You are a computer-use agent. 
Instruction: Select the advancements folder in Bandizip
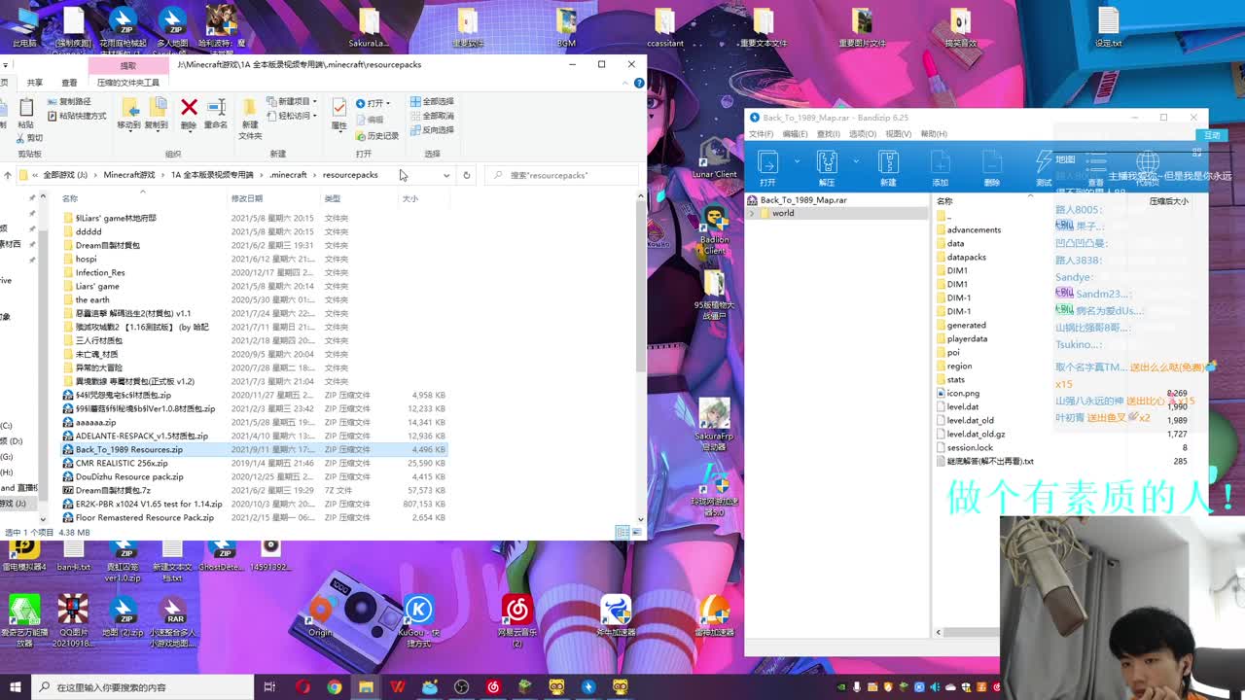tap(974, 229)
